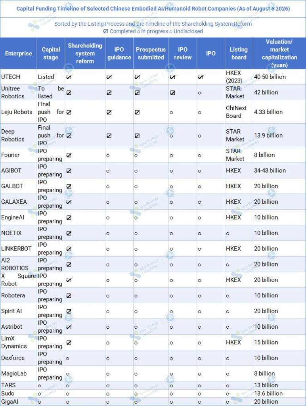Click Leju Robots' IPO review circle
The image size is (306, 406).
pos(171,113)
